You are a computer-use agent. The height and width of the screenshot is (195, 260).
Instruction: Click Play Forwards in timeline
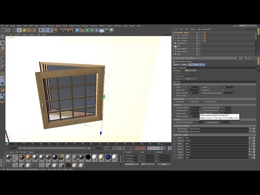coord(119,148)
